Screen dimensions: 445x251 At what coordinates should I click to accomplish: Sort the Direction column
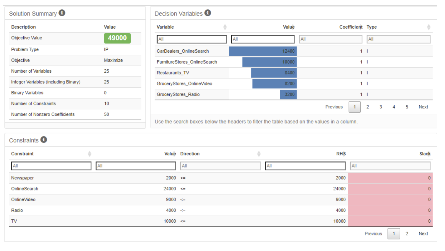[259, 153]
